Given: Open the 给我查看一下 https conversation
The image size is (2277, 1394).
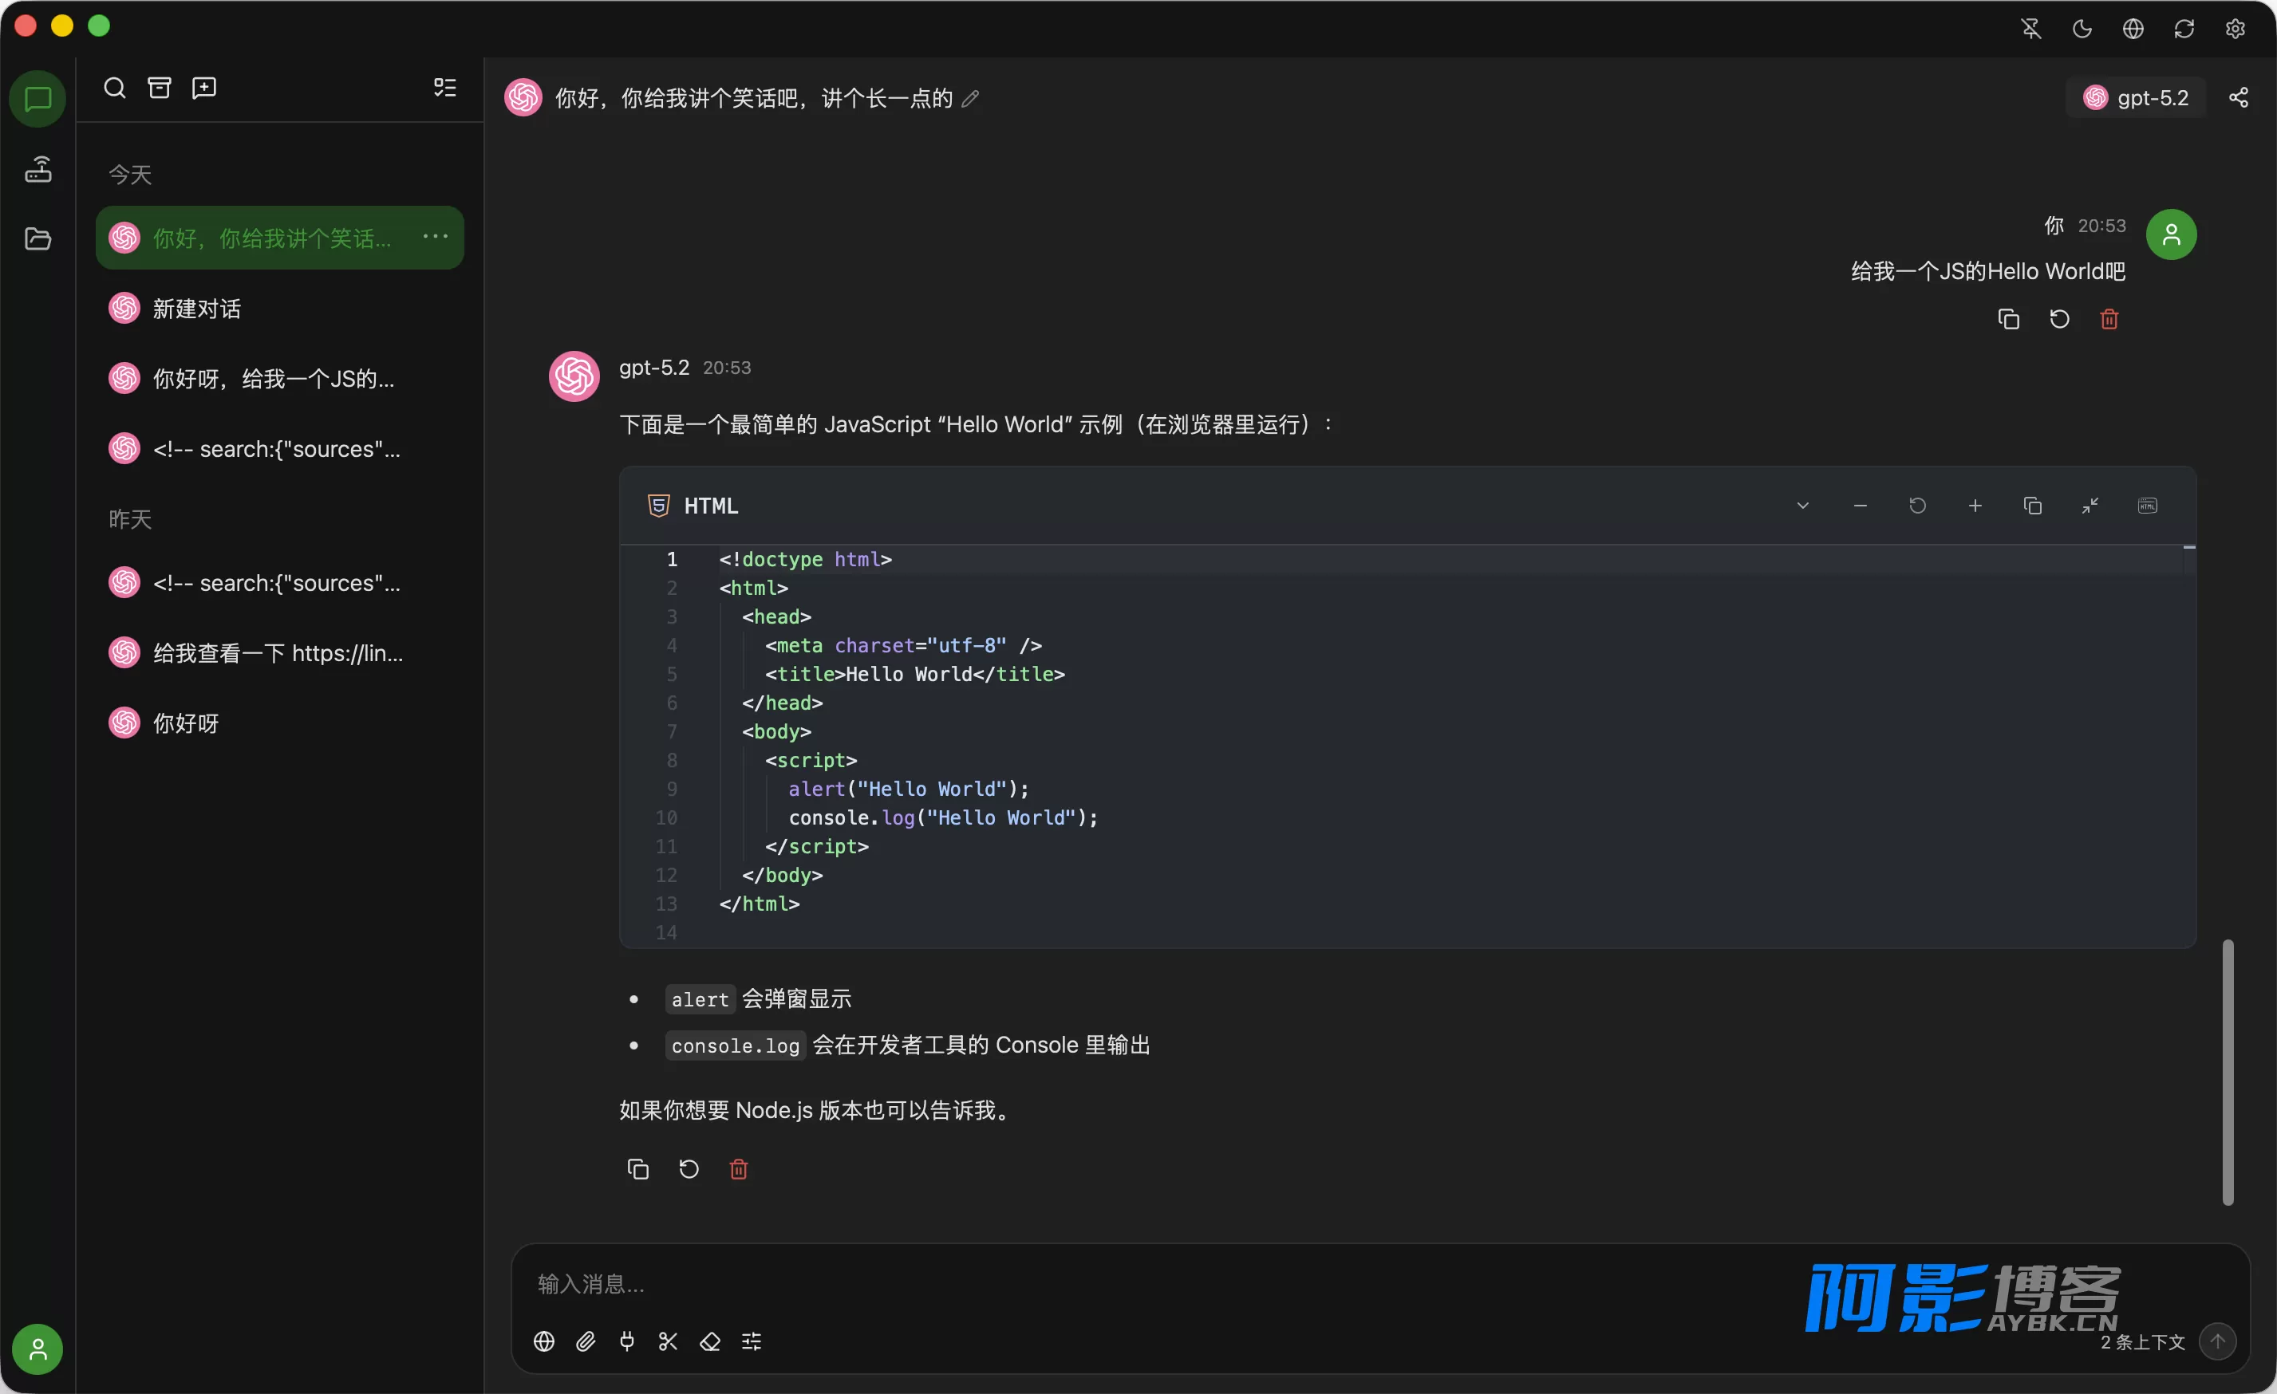Looking at the screenshot, I should pyautogui.click(x=280, y=652).
